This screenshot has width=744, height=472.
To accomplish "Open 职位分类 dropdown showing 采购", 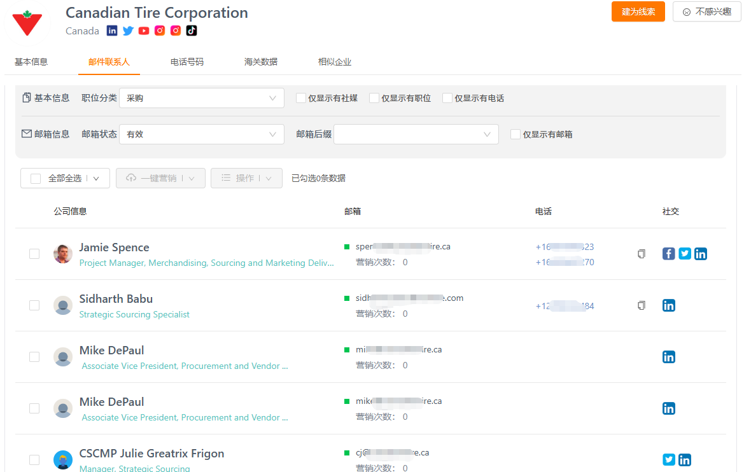I will (202, 98).
